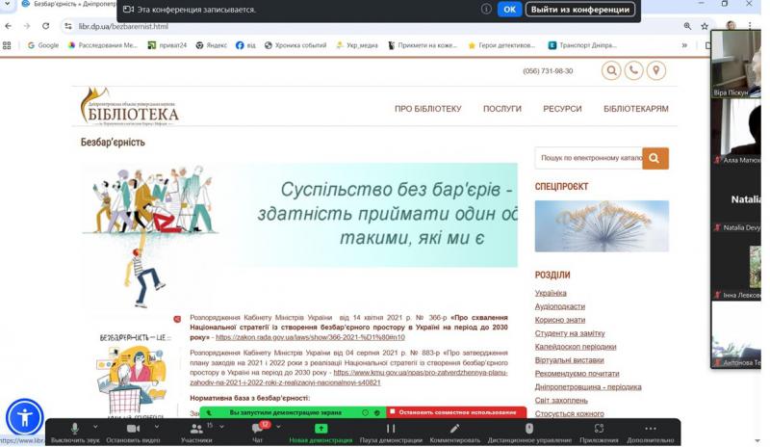The image size is (770, 447).
Task: Open the ПОСЛУГИ menu item
Action: (x=501, y=109)
